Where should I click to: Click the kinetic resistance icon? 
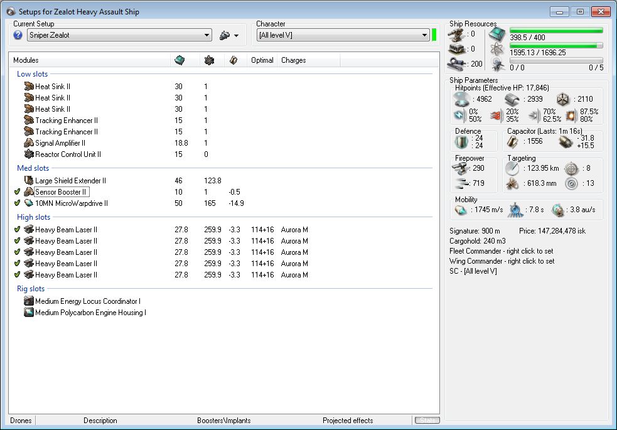(x=534, y=116)
